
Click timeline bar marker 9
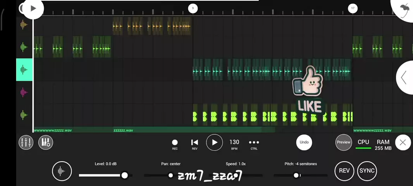point(193,8)
